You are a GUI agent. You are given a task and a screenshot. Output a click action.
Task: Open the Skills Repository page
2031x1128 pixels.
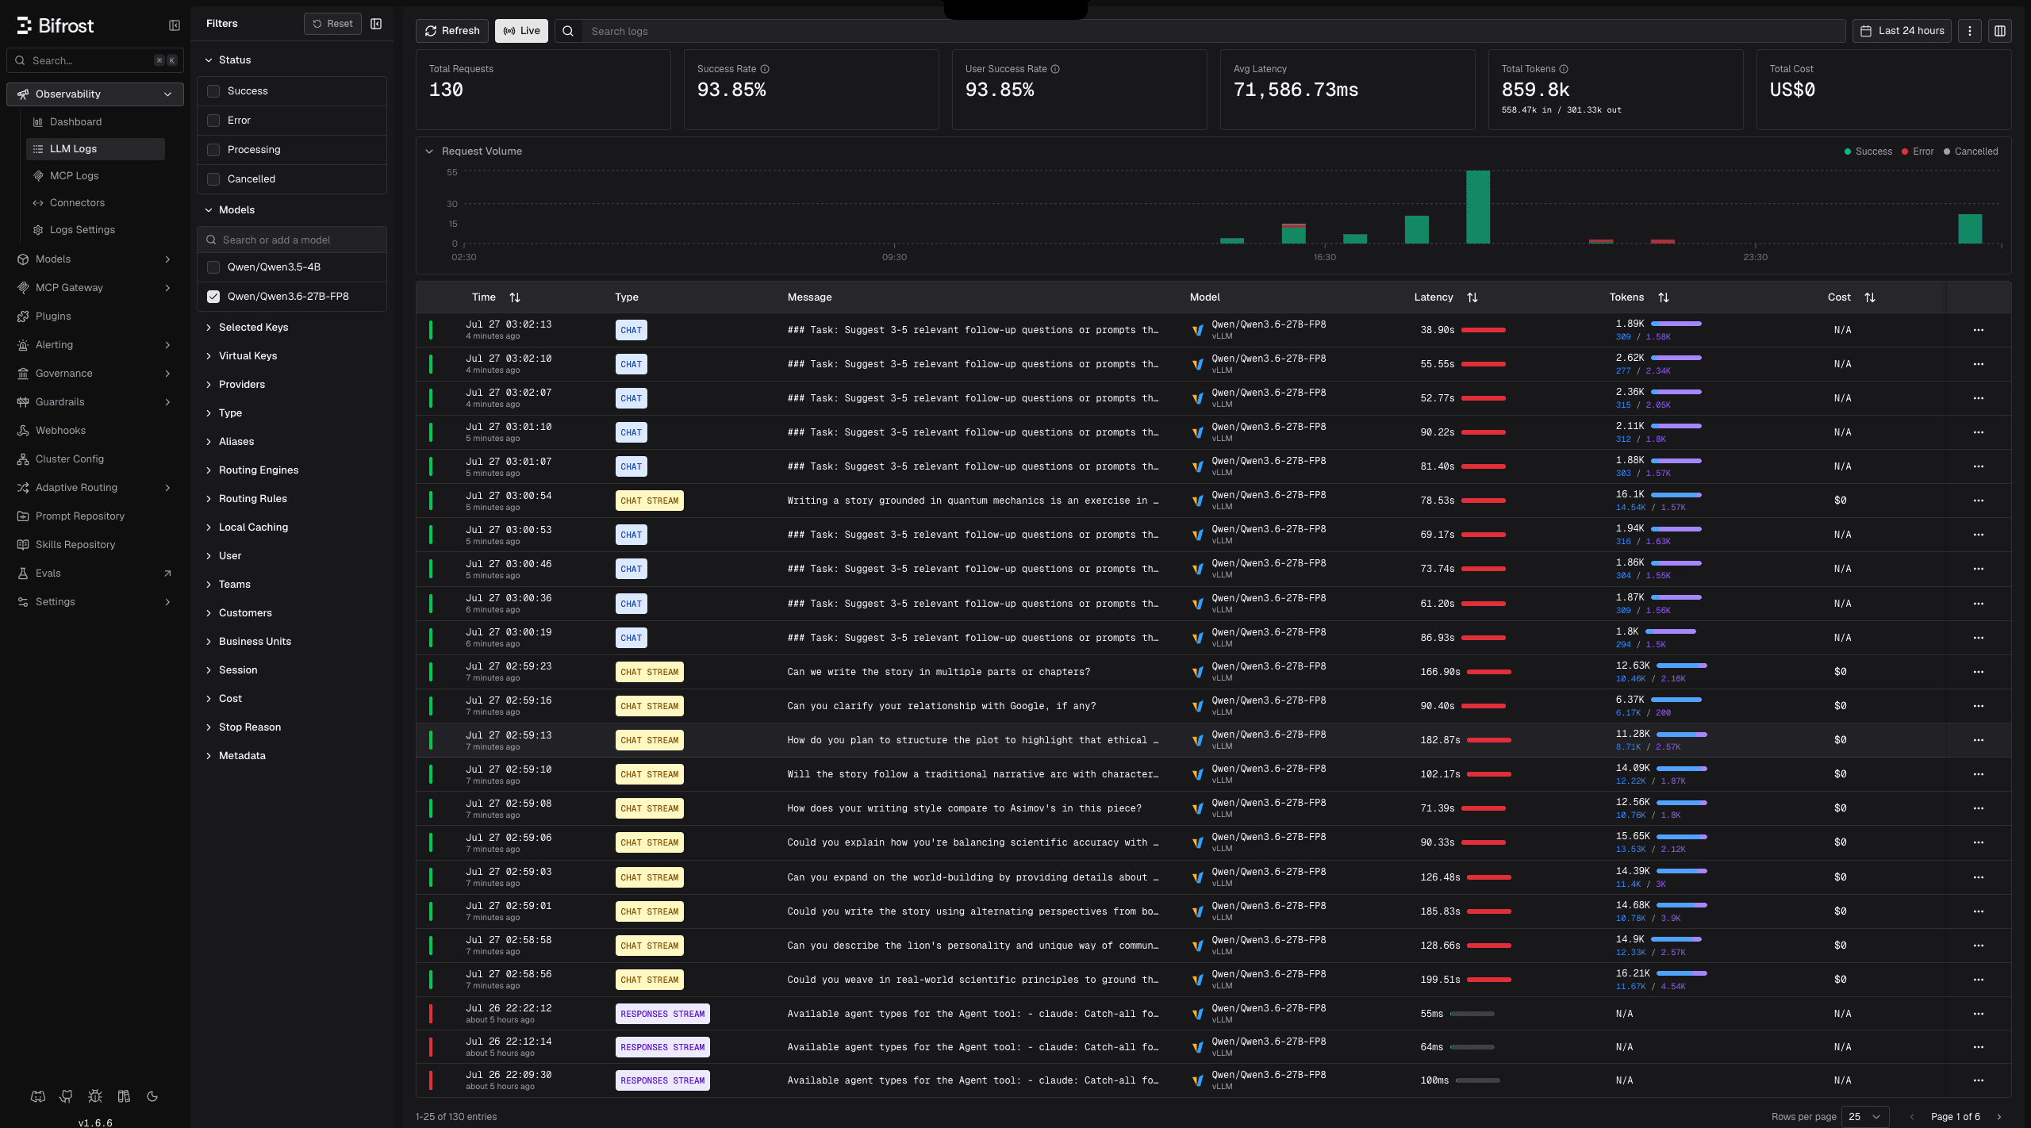pos(75,545)
